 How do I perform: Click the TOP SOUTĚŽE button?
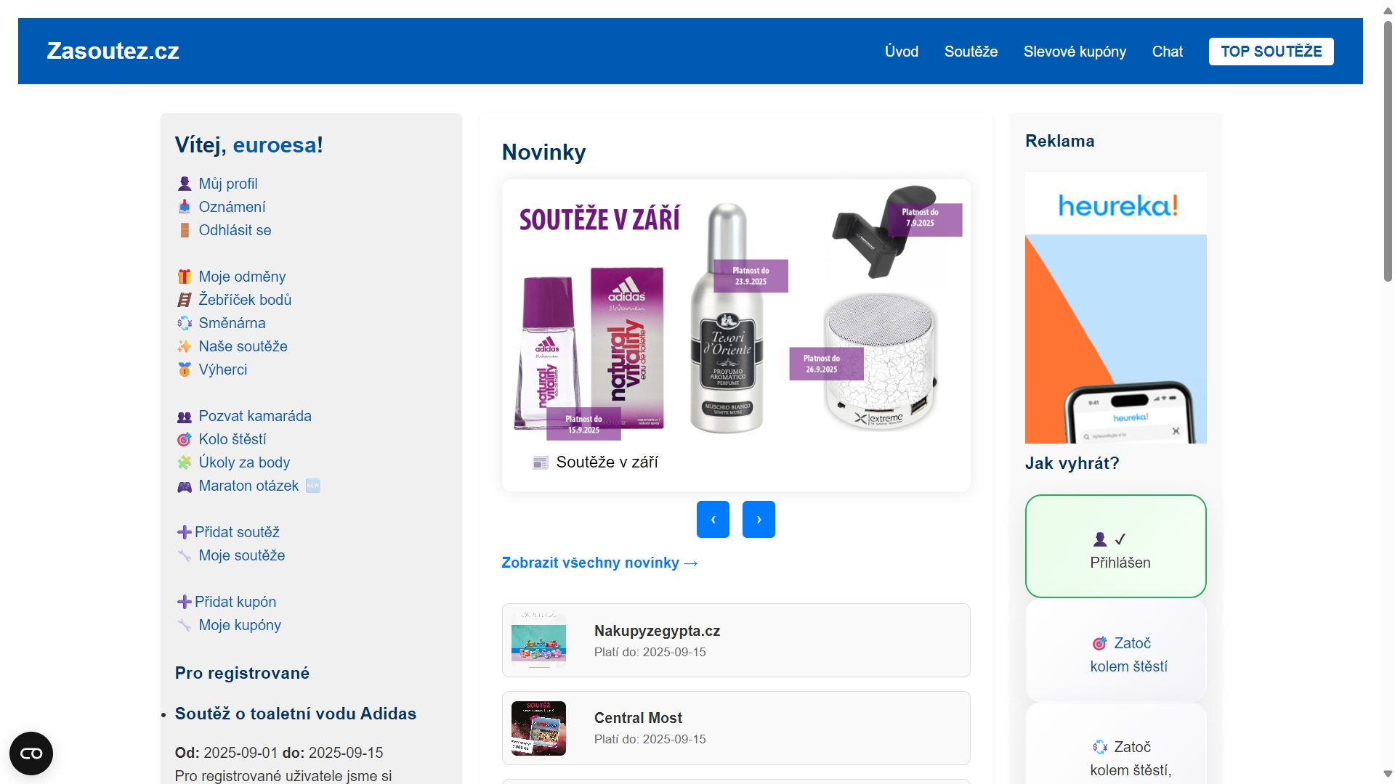(1271, 52)
